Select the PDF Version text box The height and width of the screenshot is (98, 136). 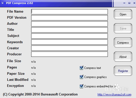click(x=69, y=18)
